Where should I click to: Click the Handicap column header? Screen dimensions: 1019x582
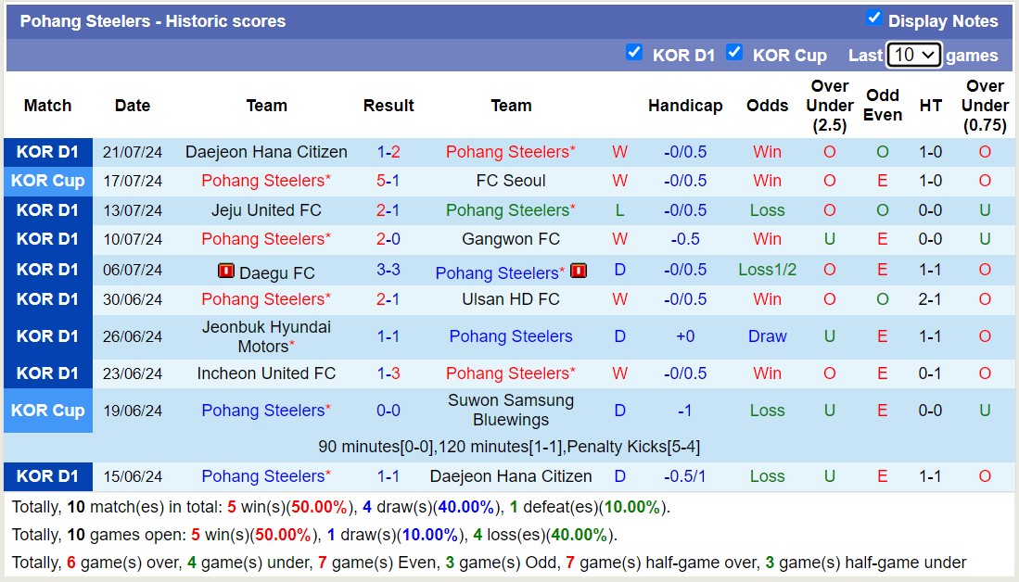point(685,106)
